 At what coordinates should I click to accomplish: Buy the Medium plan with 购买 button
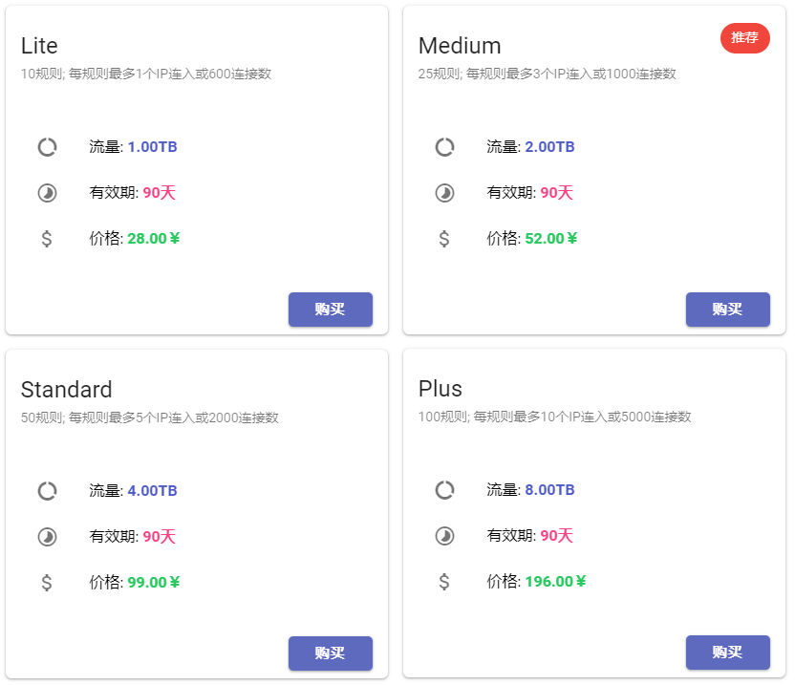coord(728,310)
